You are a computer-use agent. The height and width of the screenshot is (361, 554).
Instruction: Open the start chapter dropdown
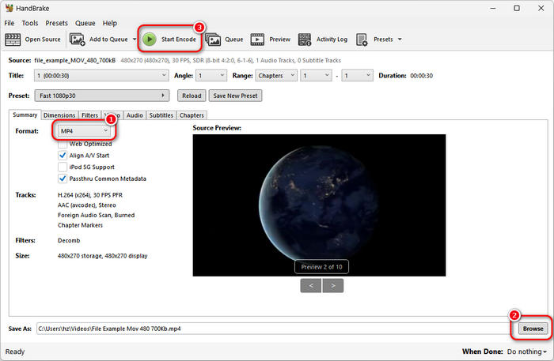[316, 76]
